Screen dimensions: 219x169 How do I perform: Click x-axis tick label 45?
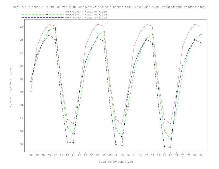tap(122, 155)
